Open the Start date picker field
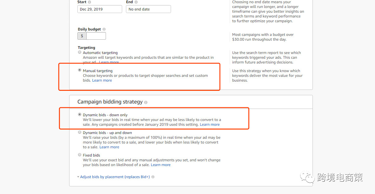Viewport: 375px width, 194px height. (x=100, y=9)
